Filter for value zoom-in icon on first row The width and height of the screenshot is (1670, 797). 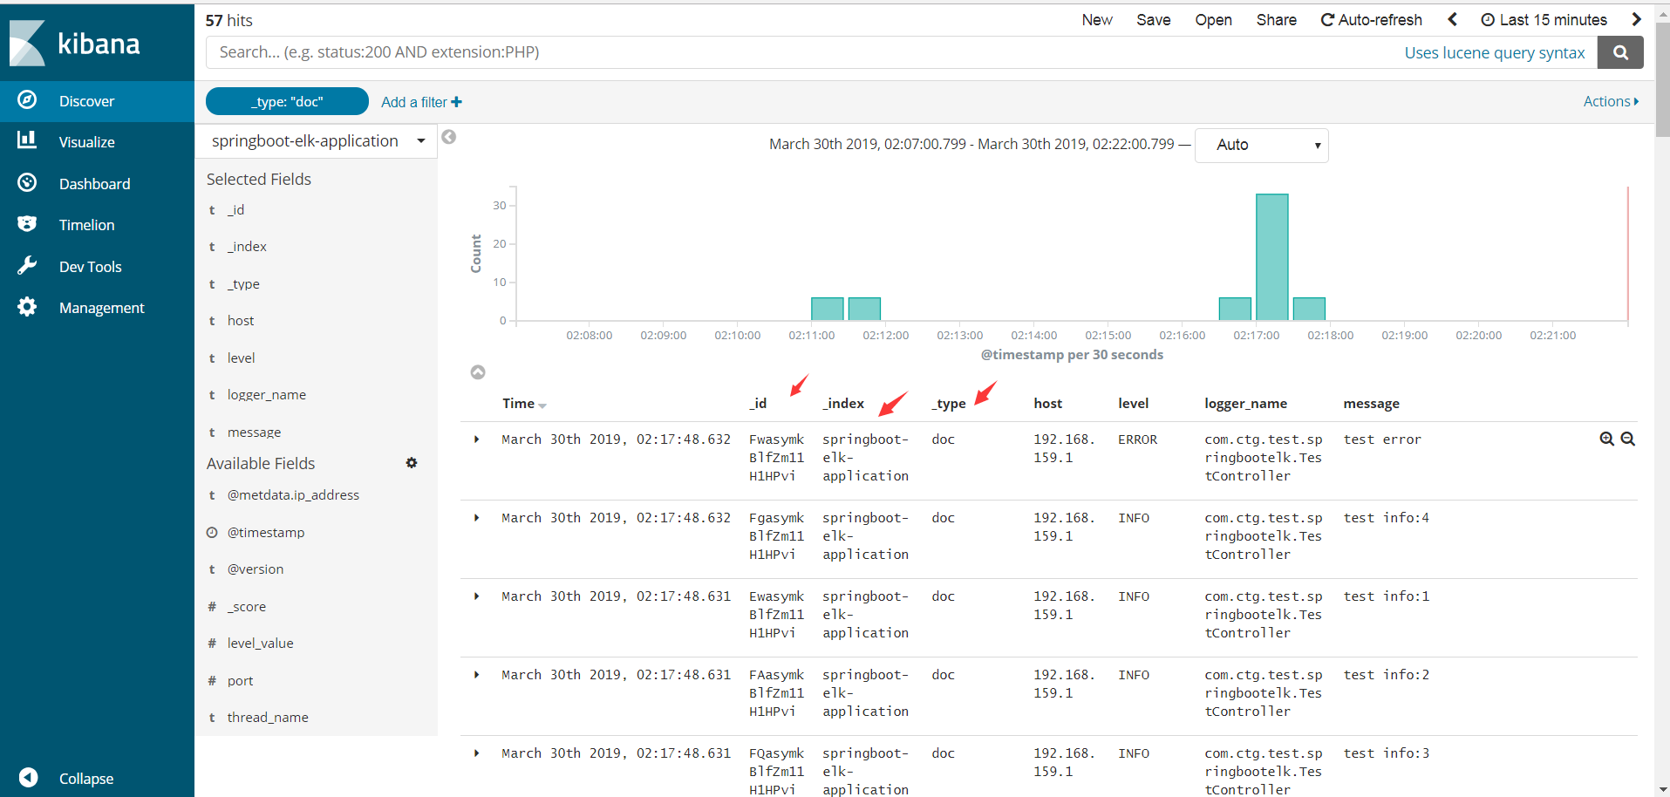coord(1607,439)
